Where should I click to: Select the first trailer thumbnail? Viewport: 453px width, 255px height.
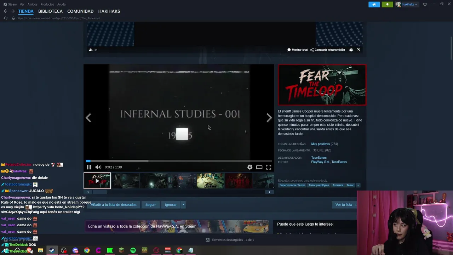(97, 181)
